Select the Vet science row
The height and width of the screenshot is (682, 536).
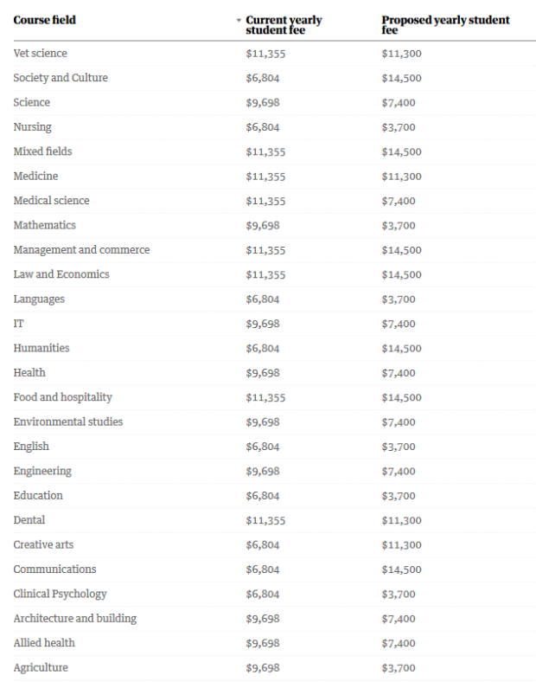tap(40, 54)
